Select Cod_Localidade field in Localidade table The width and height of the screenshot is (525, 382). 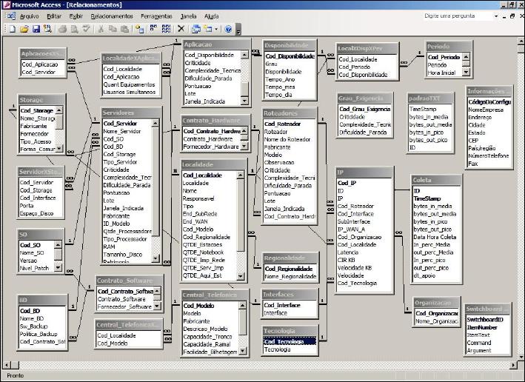click(x=210, y=175)
